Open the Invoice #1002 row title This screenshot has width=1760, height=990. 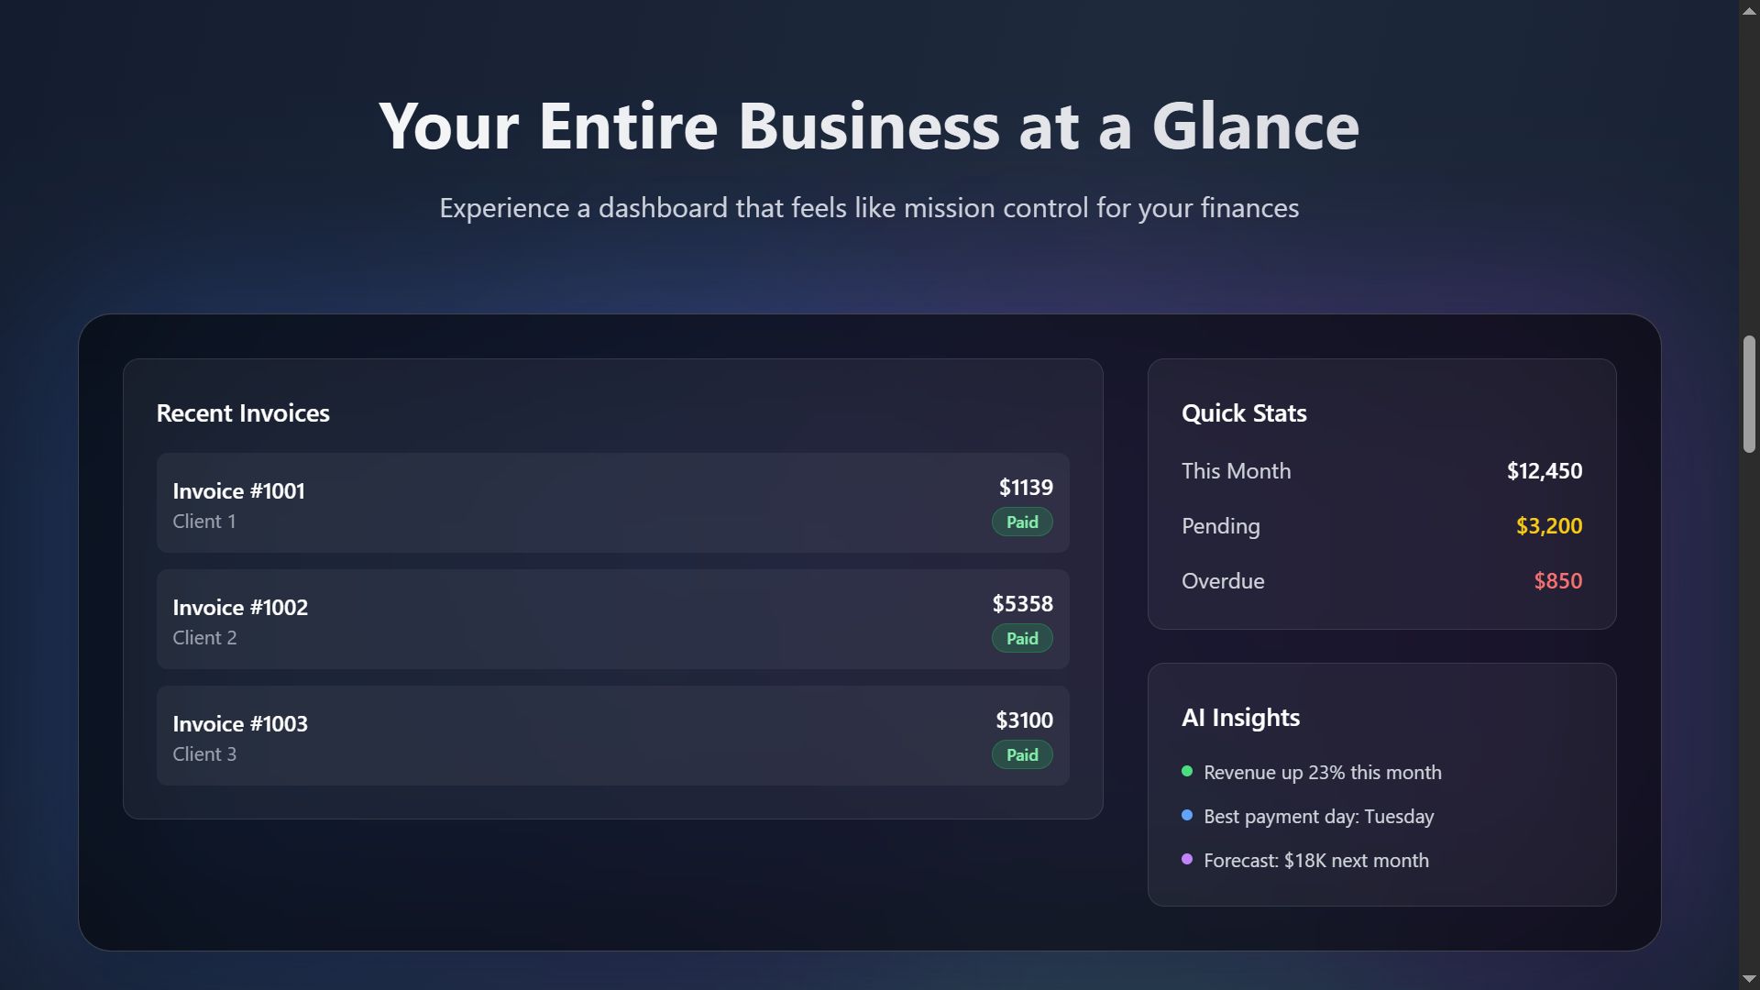(240, 608)
